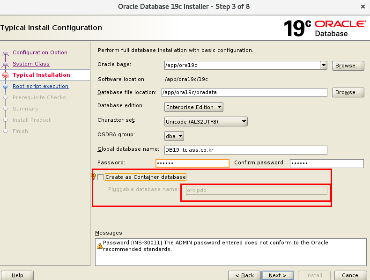This screenshot has width=370, height=280.
Task: Click the Help button
Action: (17, 275)
